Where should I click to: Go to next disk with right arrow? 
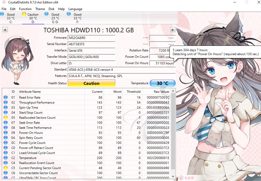click(173, 30)
